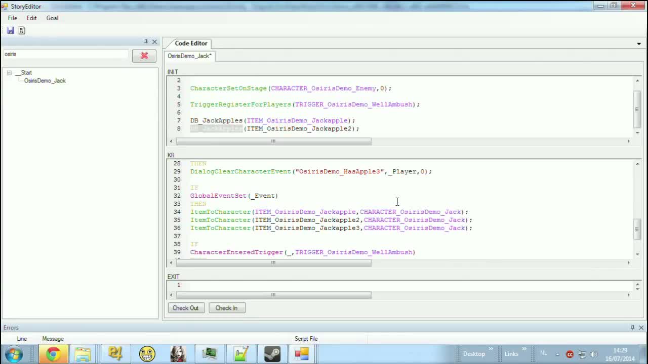Collapse the __Start node in the tree
Image resolution: width=648 pixels, height=364 pixels.
click(x=9, y=72)
